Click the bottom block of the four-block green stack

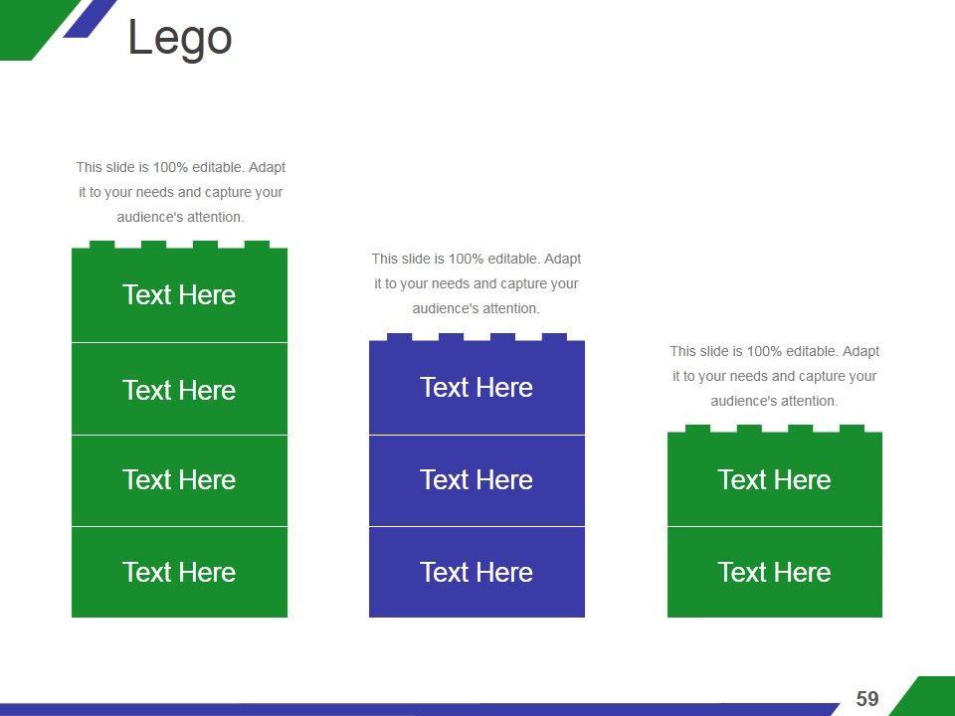click(179, 572)
